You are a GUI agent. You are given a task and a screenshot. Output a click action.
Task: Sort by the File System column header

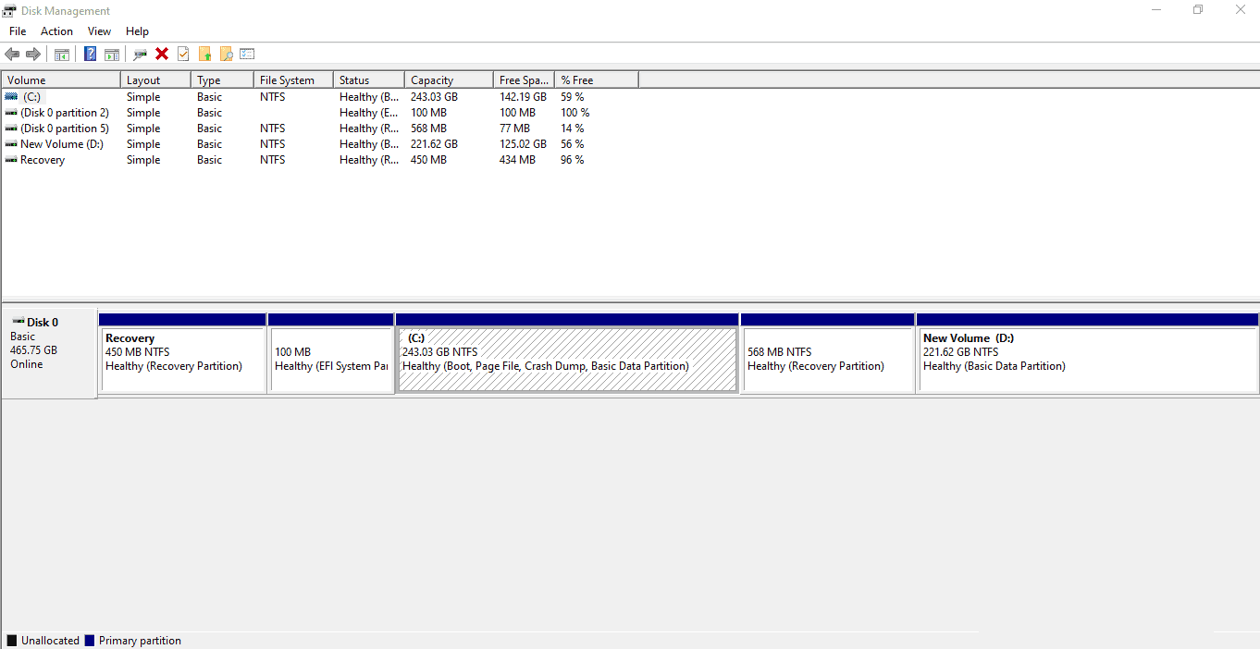click(287, 80)
